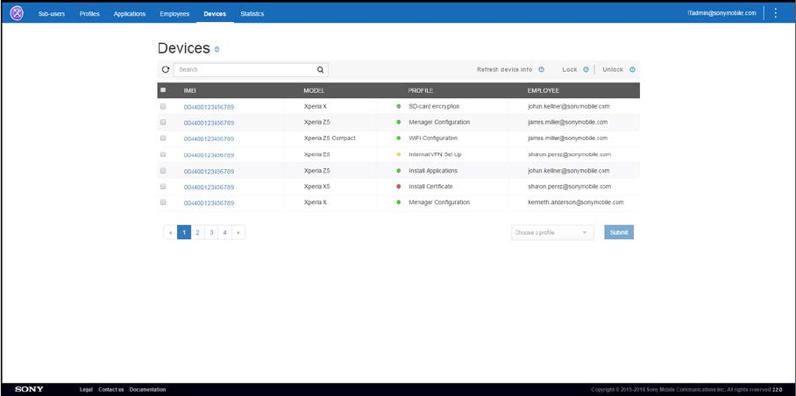This screenshot has height=396, width=796.
Task: Click the app logo in the top bar
Action: (17, 12)
